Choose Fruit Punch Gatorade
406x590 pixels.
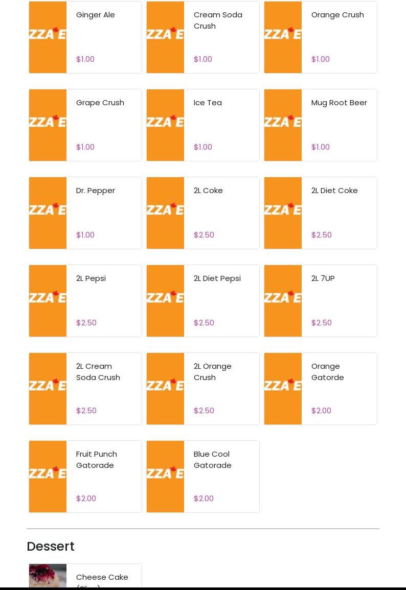click(85, 477)
